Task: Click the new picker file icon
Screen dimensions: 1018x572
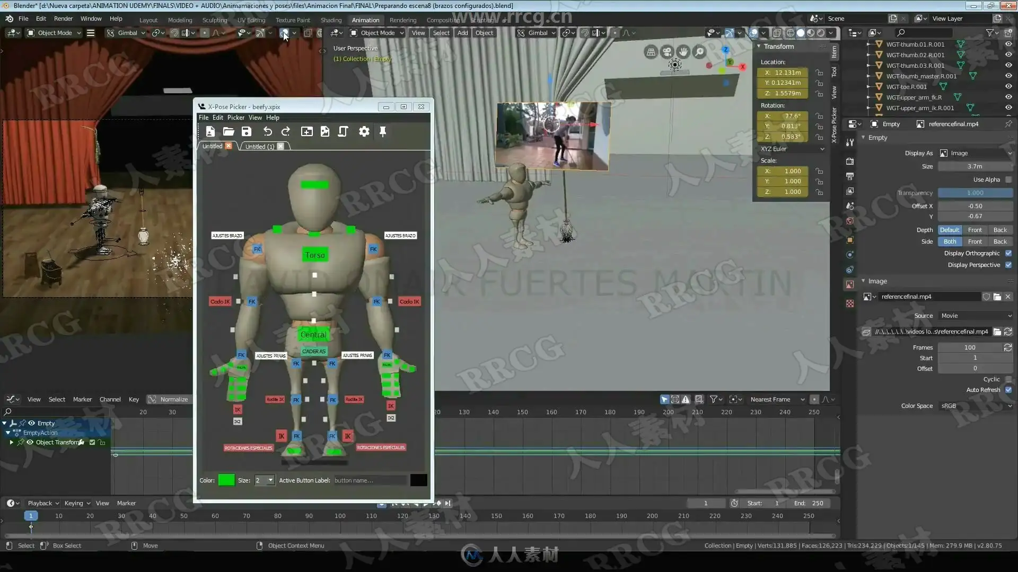Action: point(210,131)
